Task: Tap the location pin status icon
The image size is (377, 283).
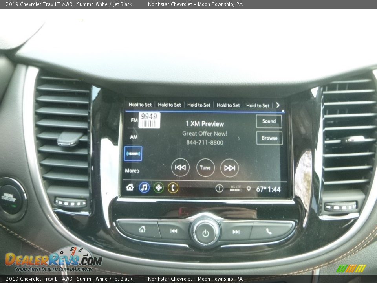Action: click(249, 188)
